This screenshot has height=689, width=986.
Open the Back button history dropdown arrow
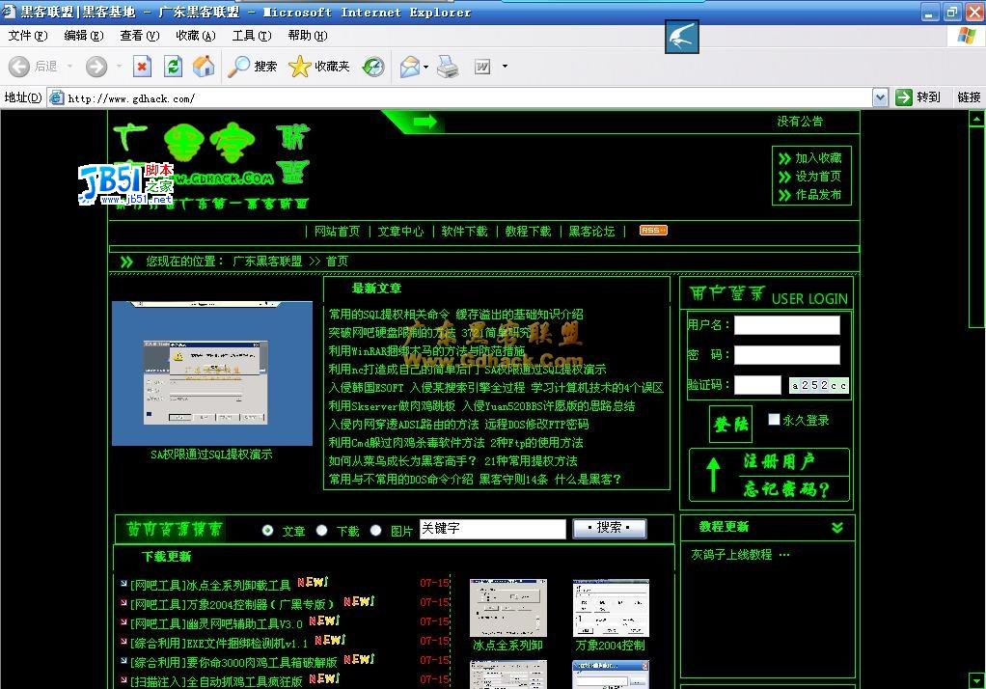pyautogui.click(x=68, y=67)
